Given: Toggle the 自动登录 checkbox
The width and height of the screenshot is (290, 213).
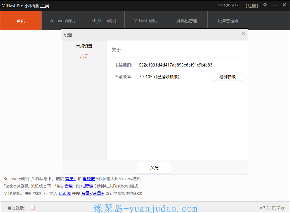Looking at the screenshot, I should tap(33, 208).
